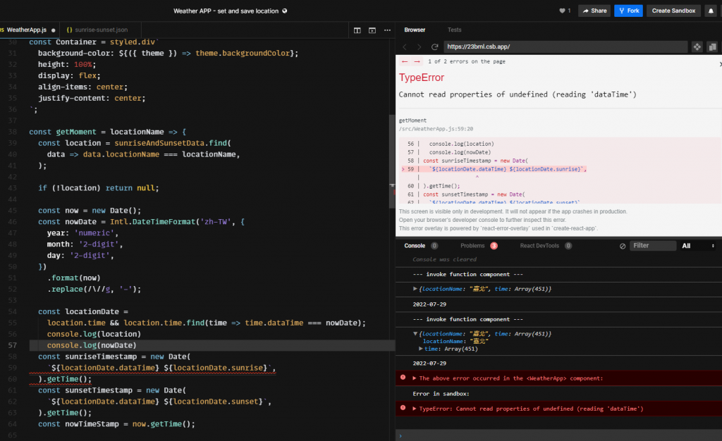Switch to sunrise-sunset.json tab
This screenshot has width=722, height=441.
click(x=102, y=30)
